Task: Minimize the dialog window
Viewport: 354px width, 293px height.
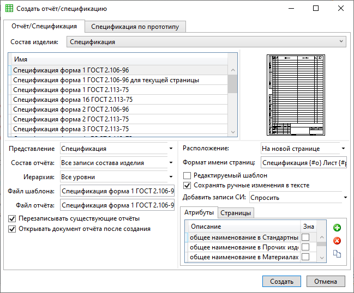Action: click(x=291, y=8)
